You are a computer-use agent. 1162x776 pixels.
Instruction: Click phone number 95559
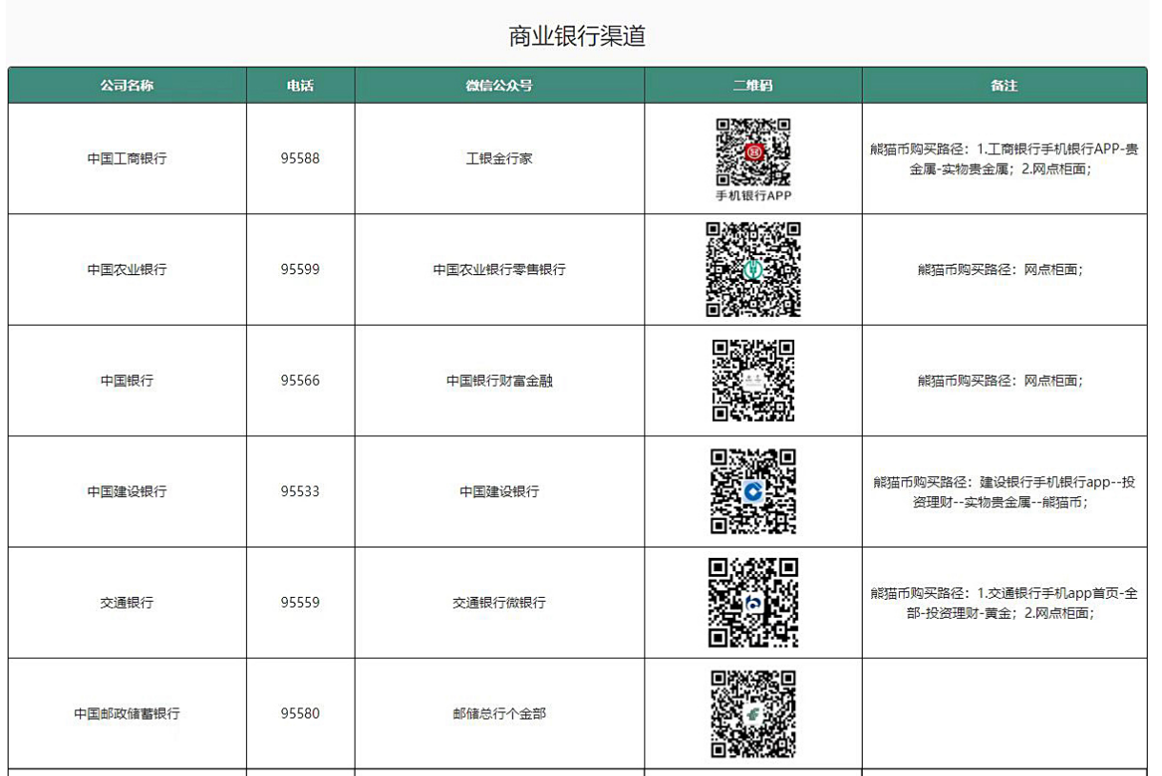point(300,603)
